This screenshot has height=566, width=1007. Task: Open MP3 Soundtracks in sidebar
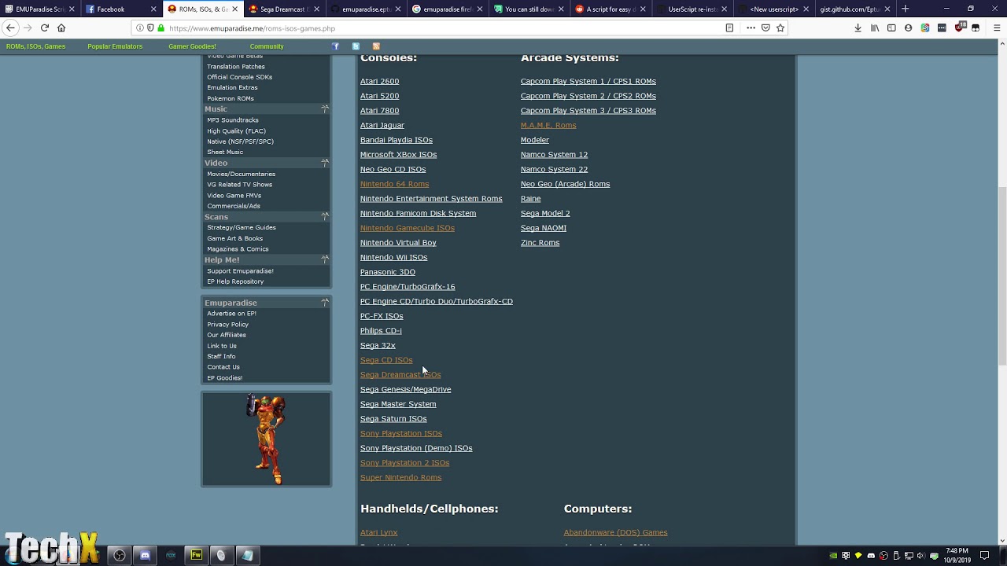point(232,120)
